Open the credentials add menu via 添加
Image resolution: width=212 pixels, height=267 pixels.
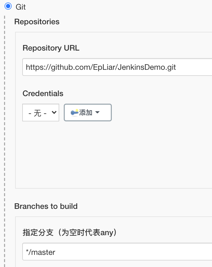pyautogui.click(x=88, y=113)
